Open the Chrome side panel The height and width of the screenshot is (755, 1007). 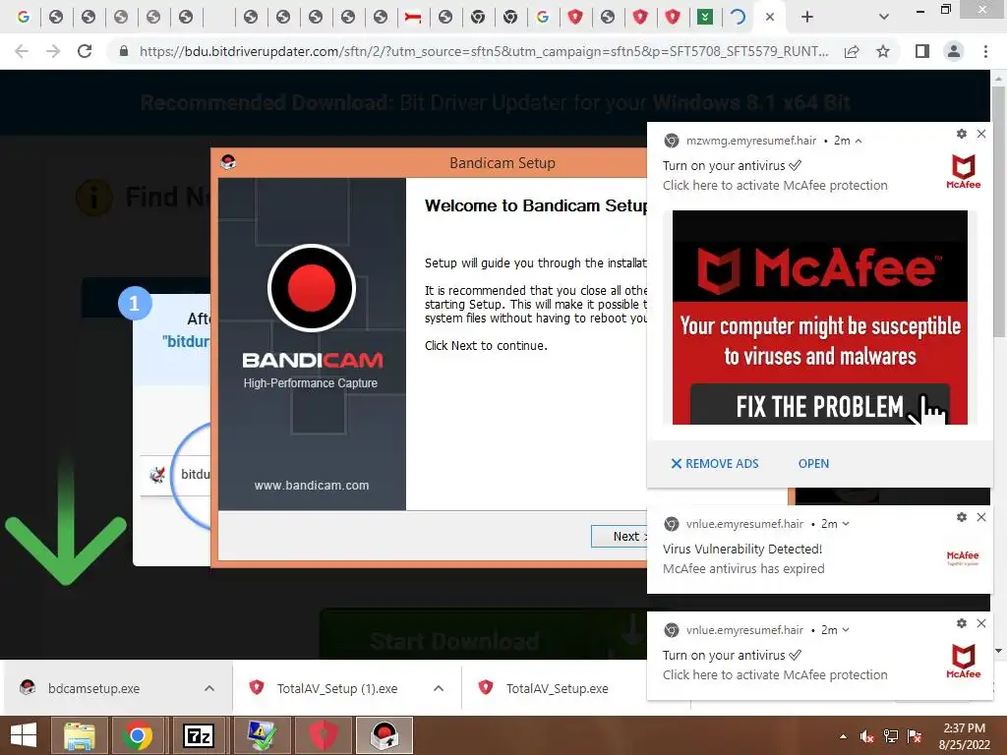(922, 51)
